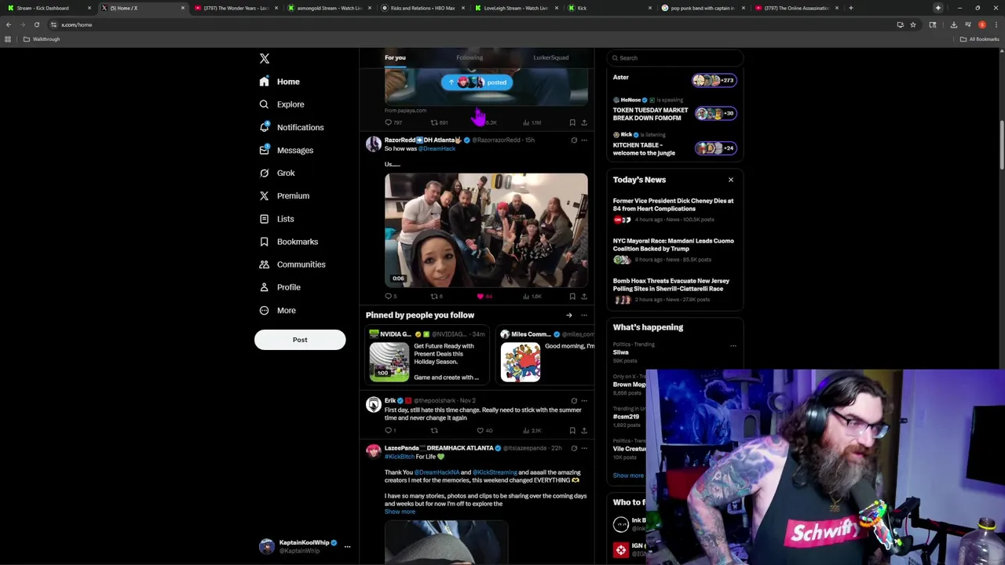Viewport: 1005px width, 565px height.
Task: Open the more menu on LazeePanda's post
Action: coord(584,448)
